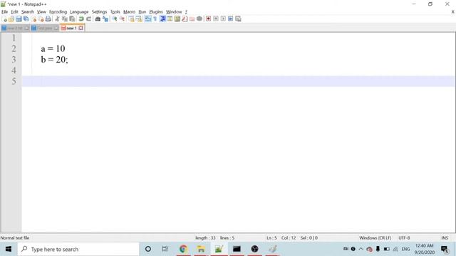Open the Plugins menu

tap(156, 12)
